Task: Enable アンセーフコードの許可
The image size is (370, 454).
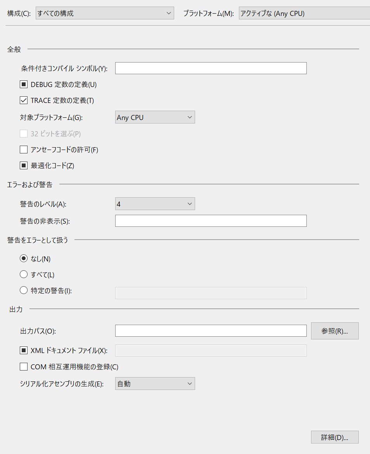Action: tap(24, 149)
